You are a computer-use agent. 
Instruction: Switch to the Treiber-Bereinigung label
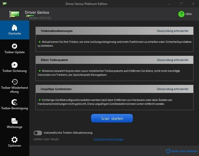tap(15, 108)
